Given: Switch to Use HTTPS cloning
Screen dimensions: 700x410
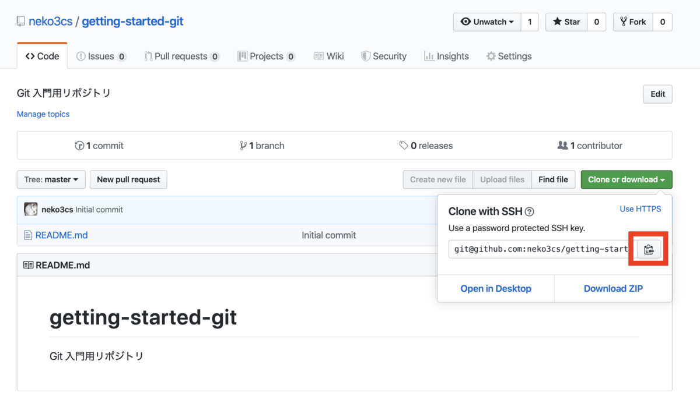Looking at the screenshot, I should 640,209.
